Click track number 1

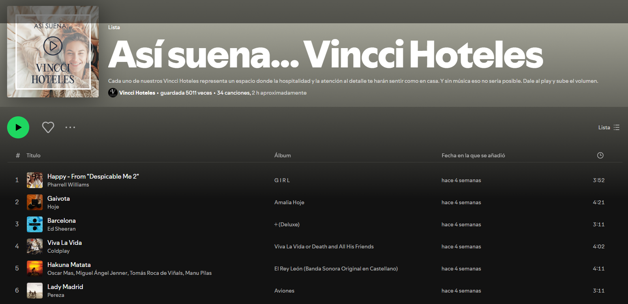pyautogui.click(x=17, y=180)
